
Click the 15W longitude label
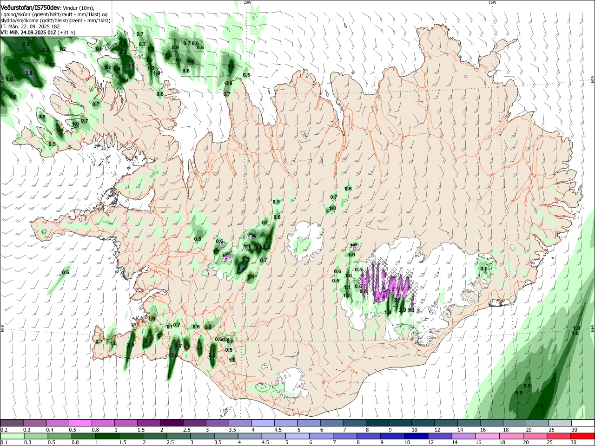[x=492, y=2]
